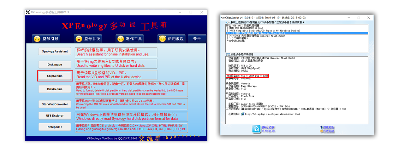Screen dimensions: 404x151
Task: Minimize the ChipGenius window
Action: (349, 18)
